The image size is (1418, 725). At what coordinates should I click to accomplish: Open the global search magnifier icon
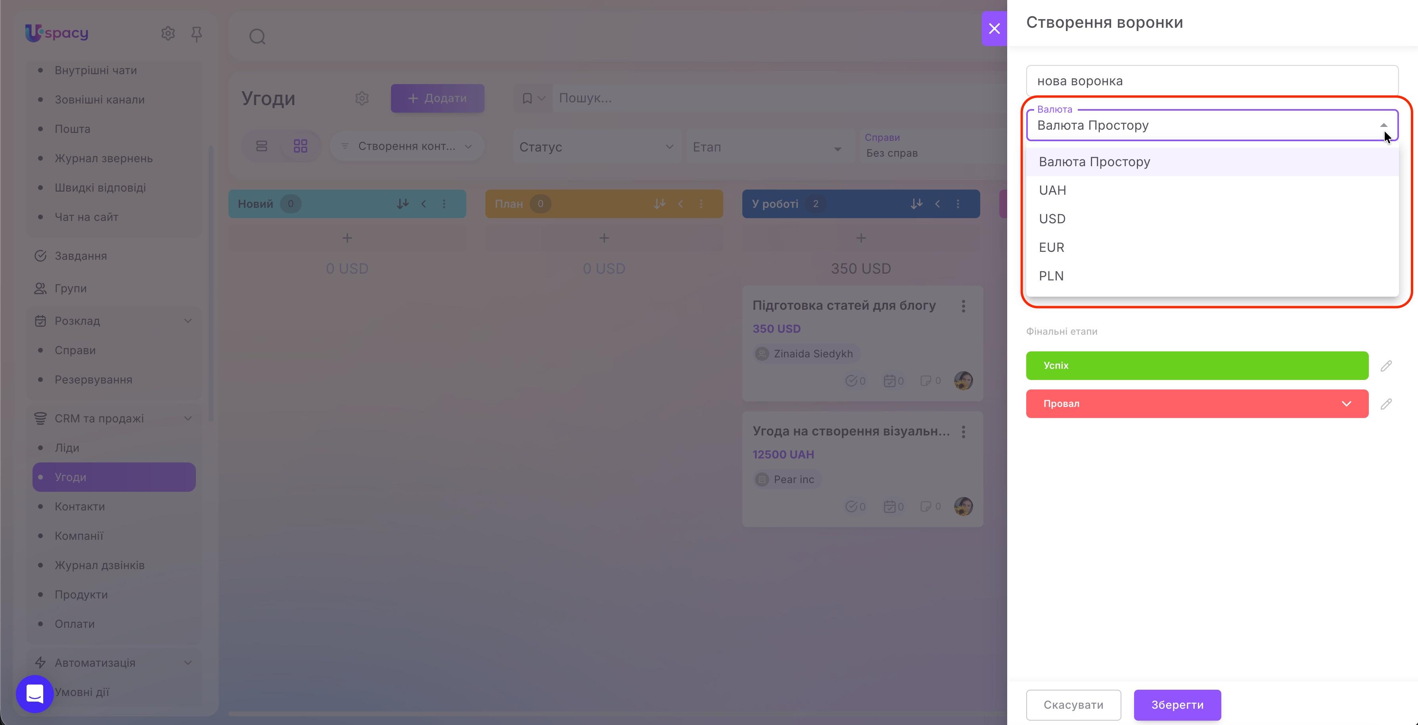(x=257, y=37)
